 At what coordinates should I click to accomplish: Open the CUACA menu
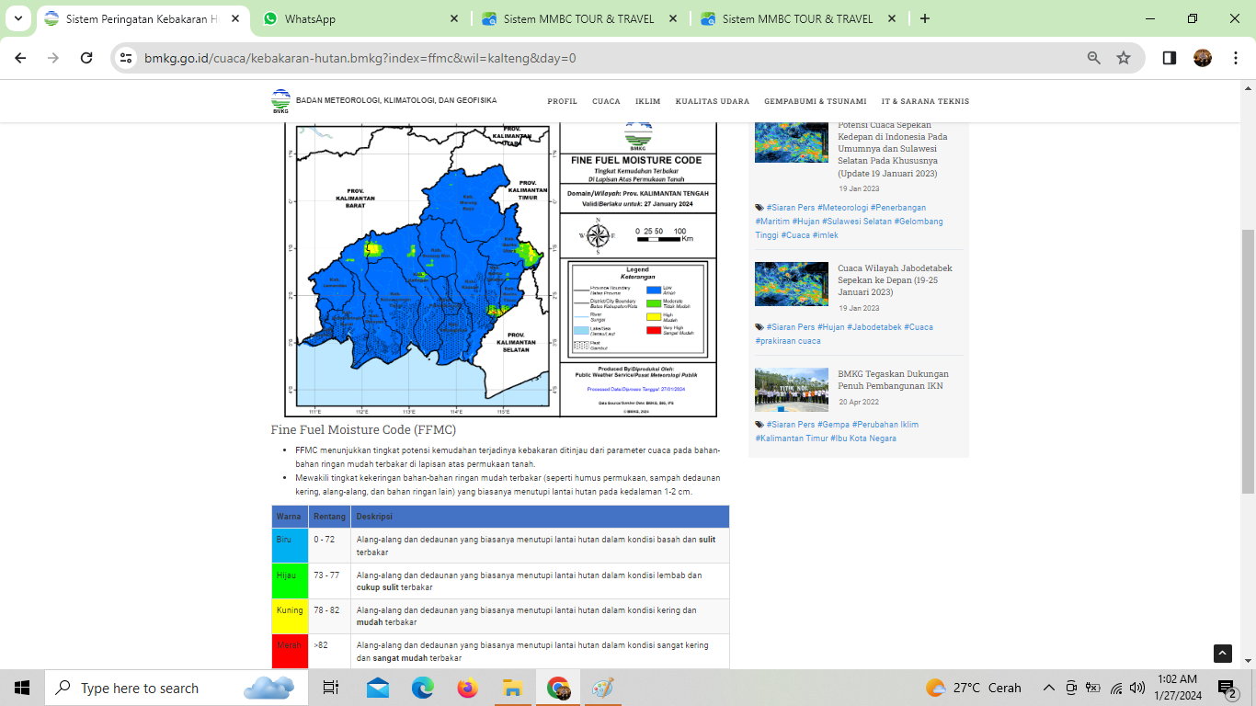(606, 101)
